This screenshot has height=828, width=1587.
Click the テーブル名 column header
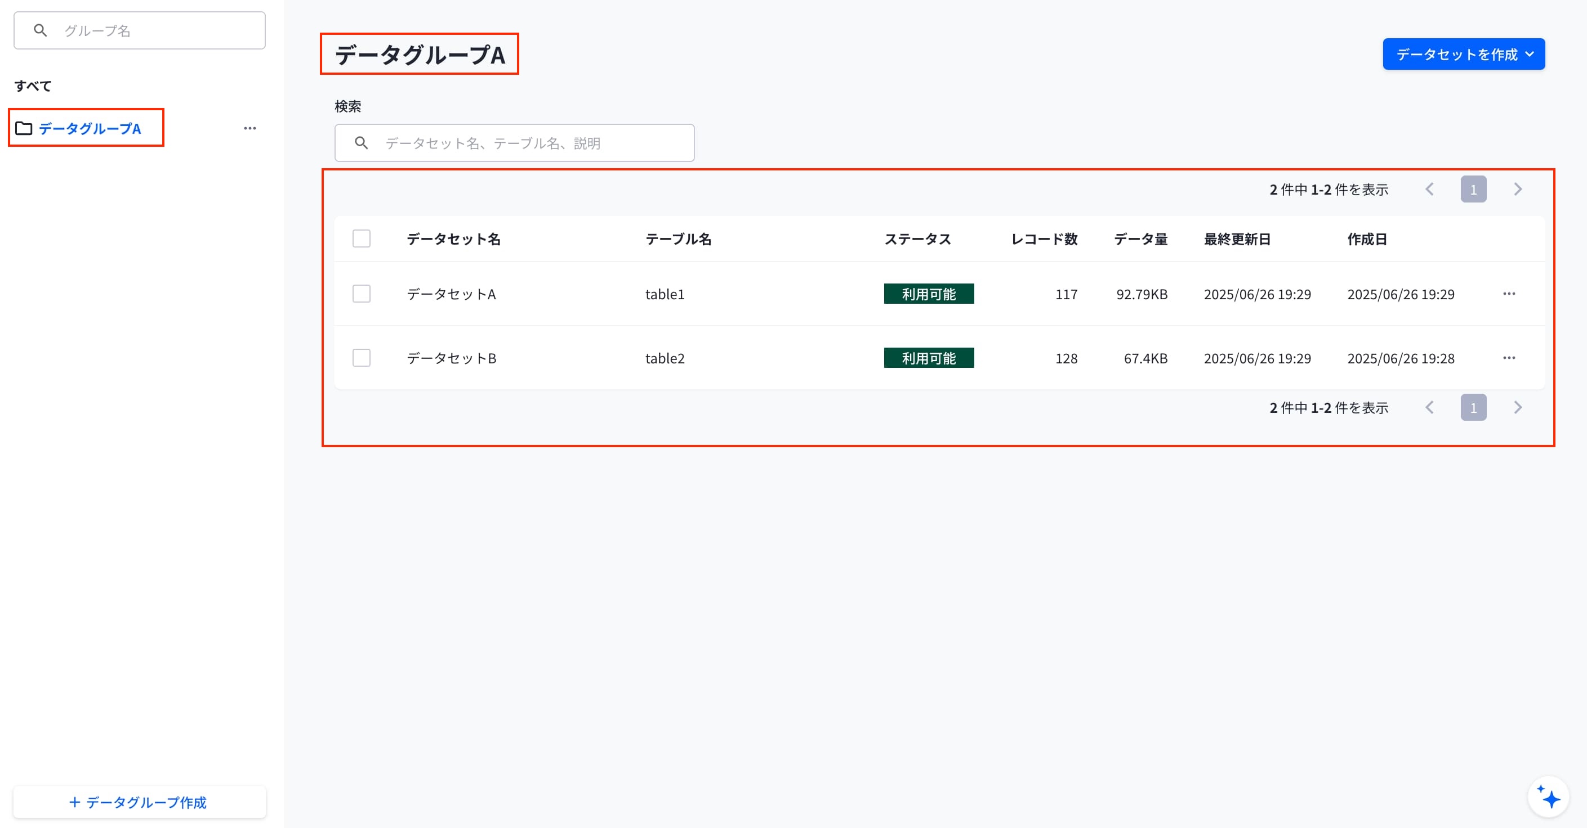pos(678,238)
